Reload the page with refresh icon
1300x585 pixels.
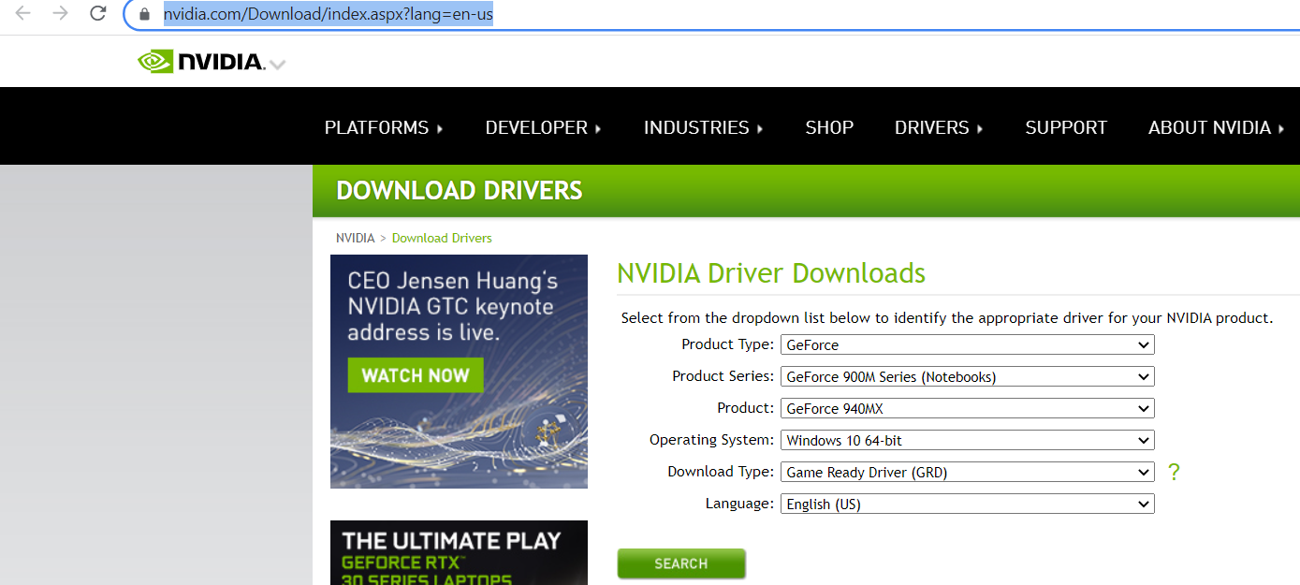point(97,14)
